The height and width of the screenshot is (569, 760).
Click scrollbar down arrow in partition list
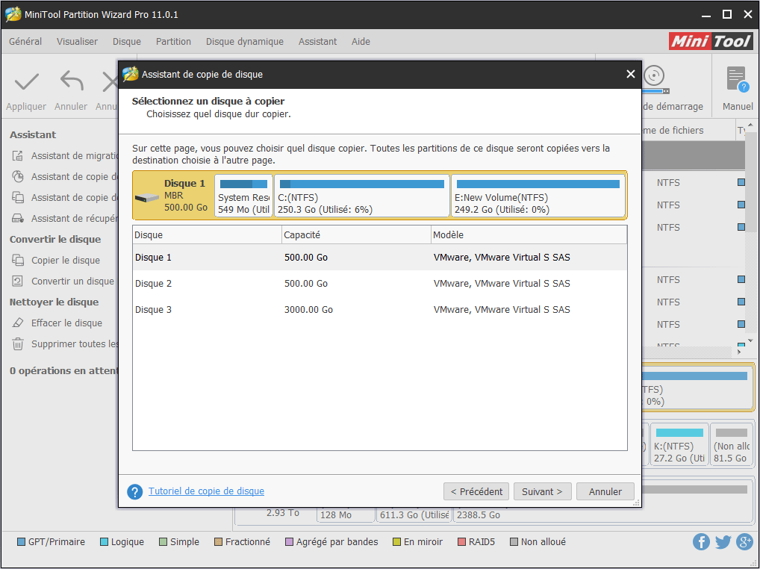coord(750,341)
